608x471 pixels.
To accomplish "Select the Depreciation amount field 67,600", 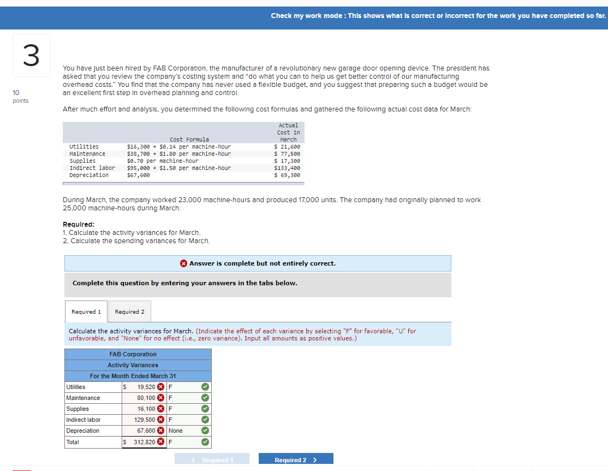I will pyautogui.click(x=144, y=430).
